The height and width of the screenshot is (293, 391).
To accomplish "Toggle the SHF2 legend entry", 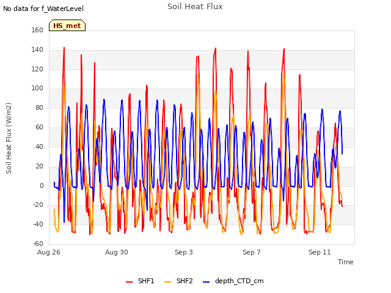I will (x=178, y=281).
